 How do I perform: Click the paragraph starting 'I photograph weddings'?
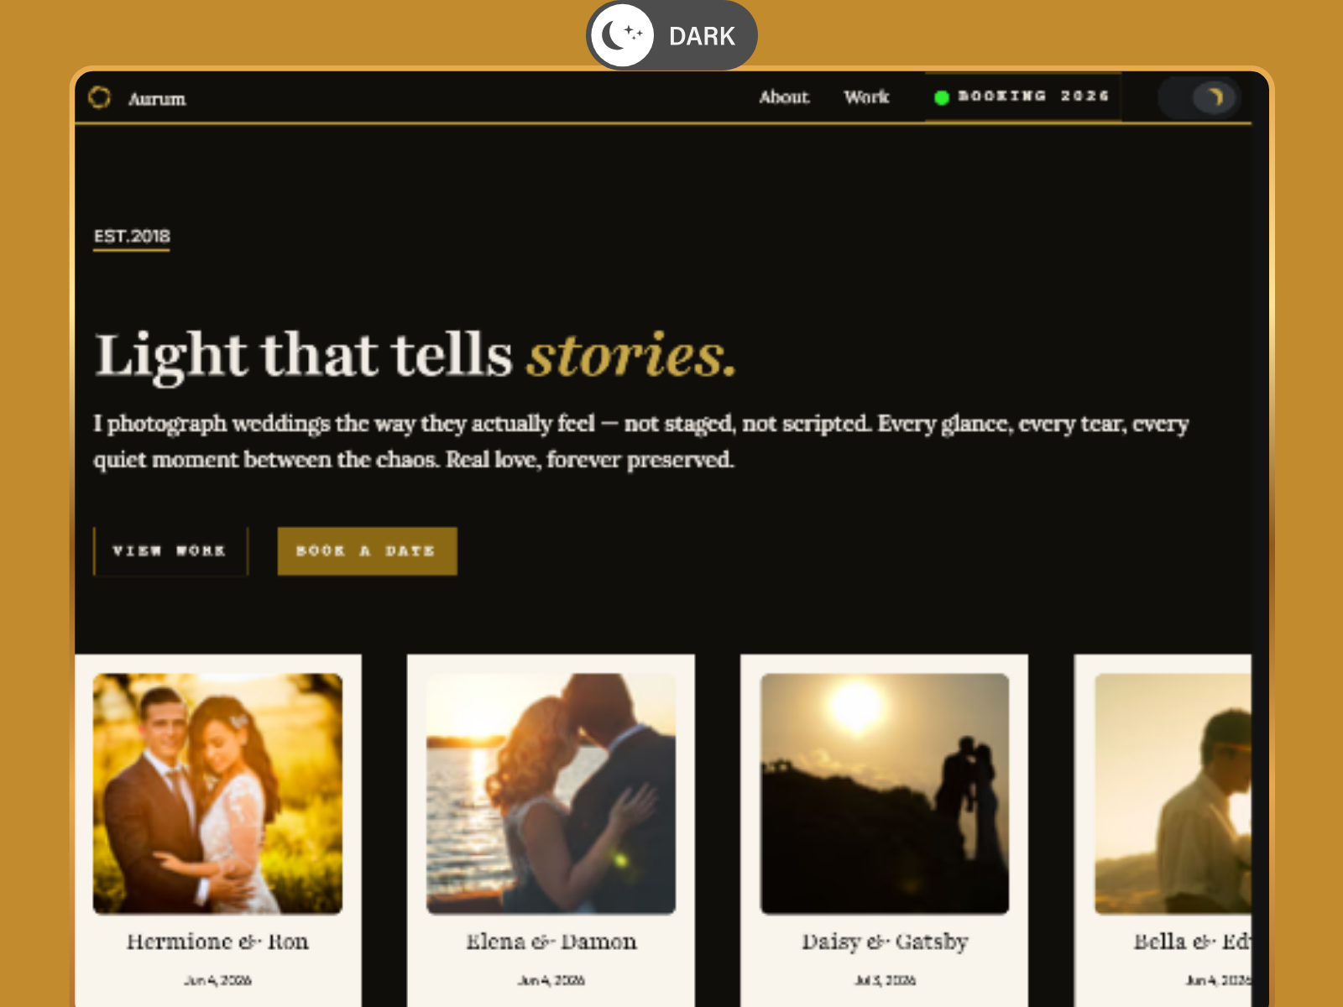641,441
